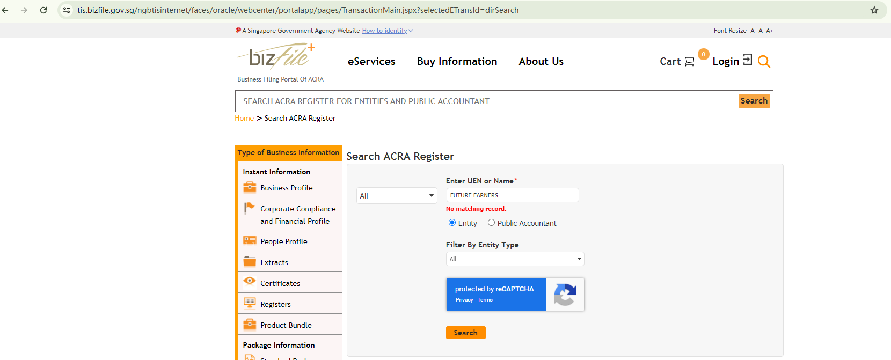Reset font size with middle A control
The height and width of the screenshot is (360, 891).
[x=761, y=31]
